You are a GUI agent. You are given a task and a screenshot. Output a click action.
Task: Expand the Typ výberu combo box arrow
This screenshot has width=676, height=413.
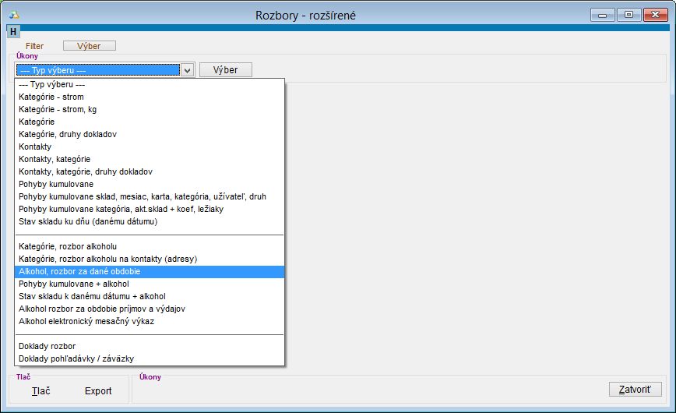(x=187, y=70)
